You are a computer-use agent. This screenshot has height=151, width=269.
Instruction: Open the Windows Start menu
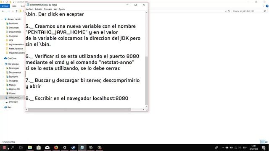pos(4,147)
